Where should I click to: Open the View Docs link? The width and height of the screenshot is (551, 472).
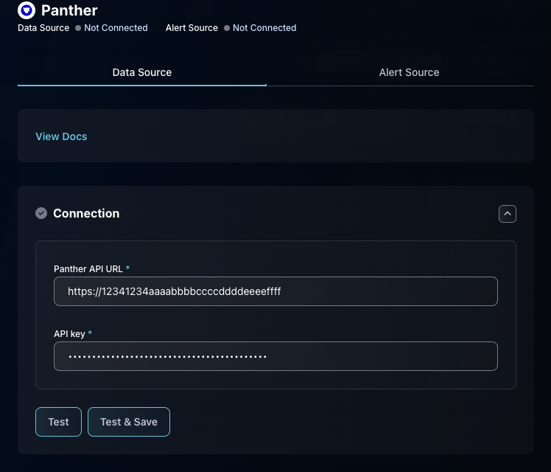61,136
